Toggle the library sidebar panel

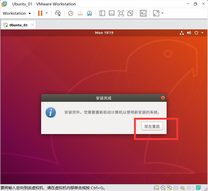pos(102,13)
